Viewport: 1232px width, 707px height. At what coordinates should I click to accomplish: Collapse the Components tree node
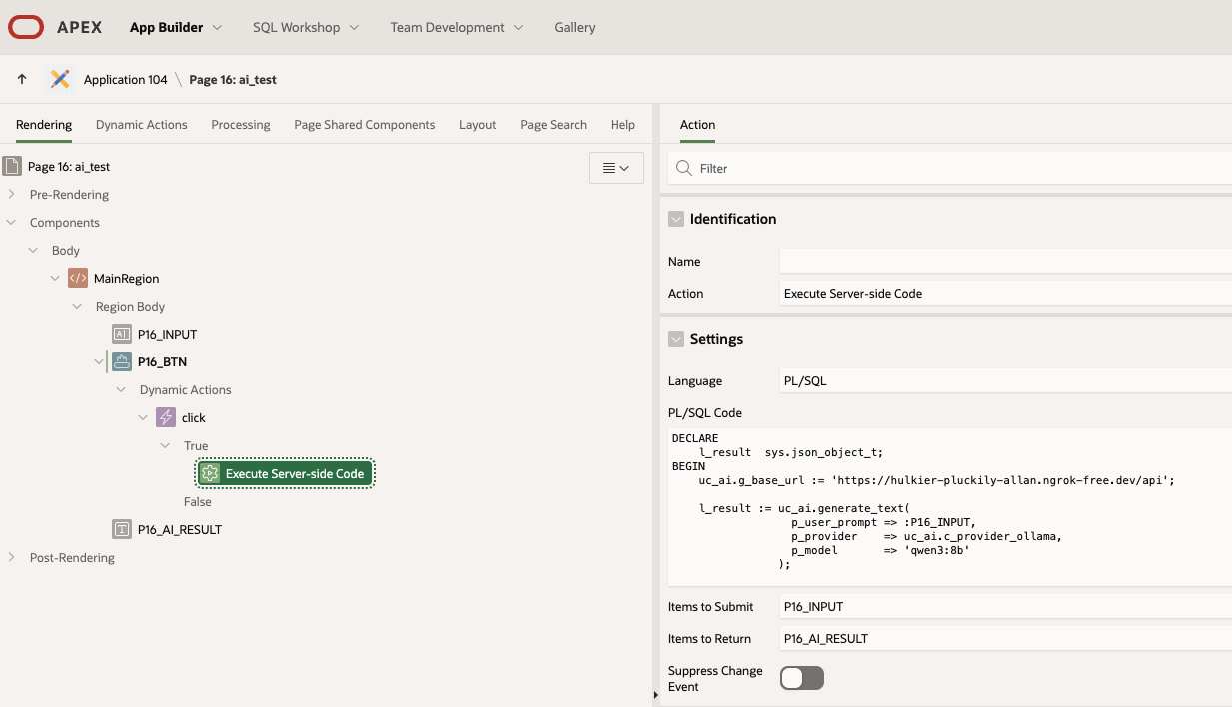[x=12, y=223]
